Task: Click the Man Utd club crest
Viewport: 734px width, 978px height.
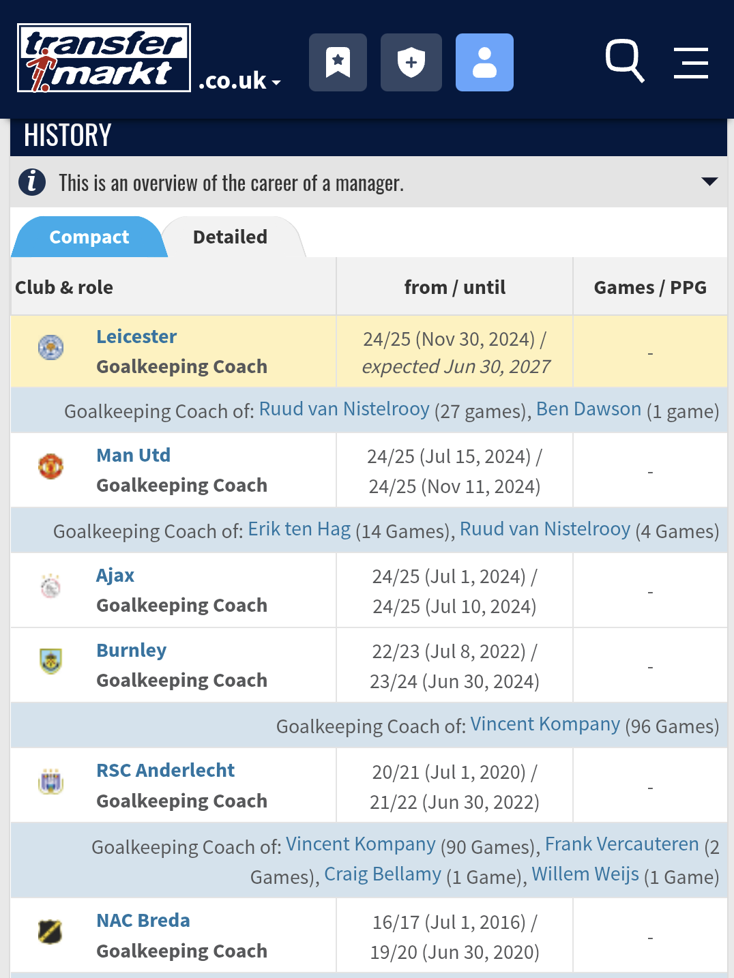Action: [50, 466]
